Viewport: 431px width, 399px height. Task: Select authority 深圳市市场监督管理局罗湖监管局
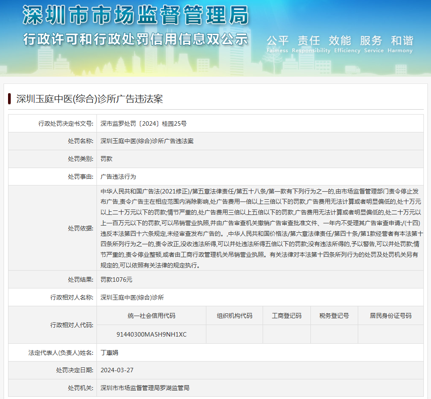145,388
